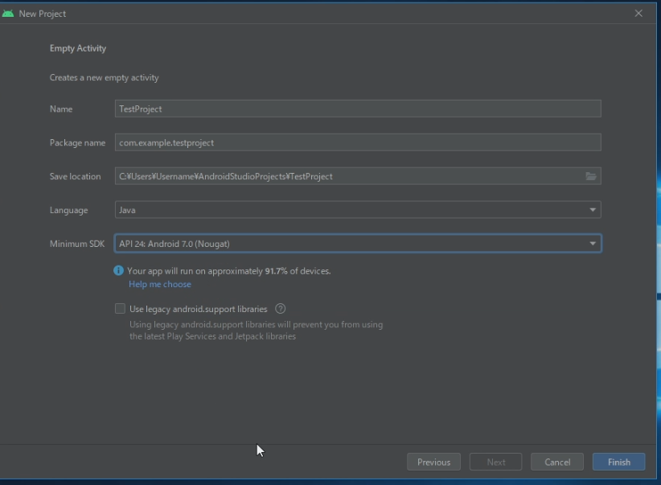The width and height of the screenshot is (661, 485).
Task: Click the greyed-out Next button
Action: click(496, 462)
